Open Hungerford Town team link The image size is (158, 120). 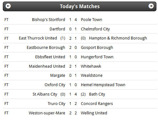97,57
